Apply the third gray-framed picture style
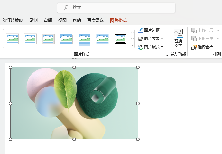 click(x=48, y=39)
